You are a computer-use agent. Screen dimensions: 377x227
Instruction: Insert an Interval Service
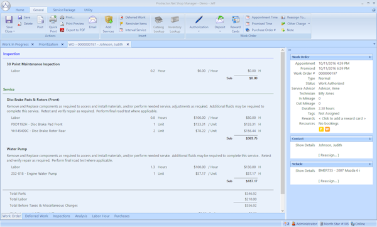(x=133, y=30)
